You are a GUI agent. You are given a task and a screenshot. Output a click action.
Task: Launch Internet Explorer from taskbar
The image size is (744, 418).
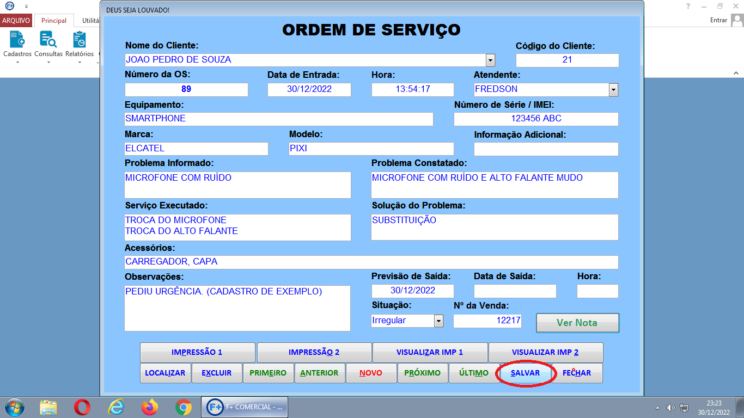pos(115,407)
